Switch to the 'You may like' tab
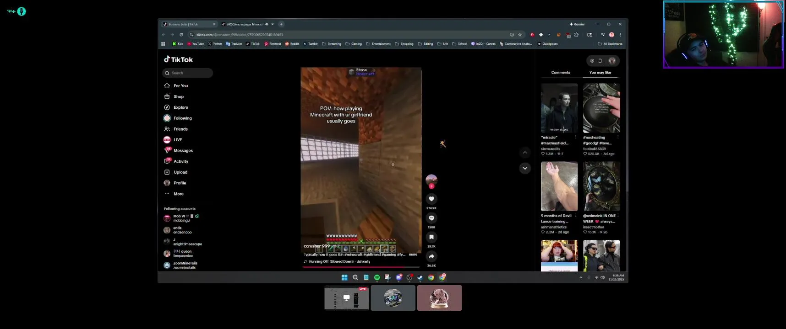This screenshot has height=329, width=786. [600, 73]
